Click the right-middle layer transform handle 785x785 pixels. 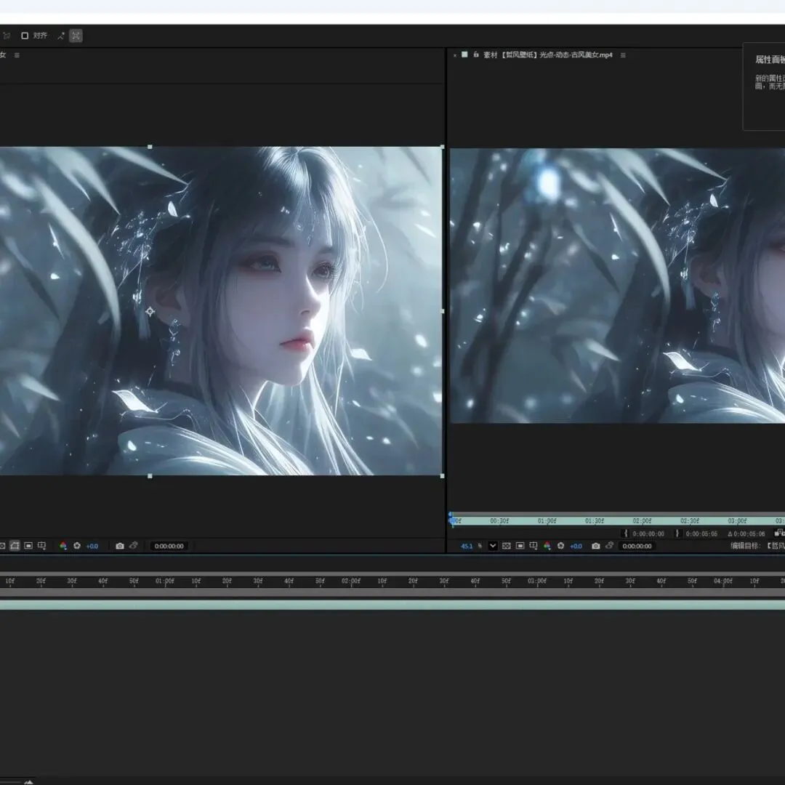pyautogui.click(x=443, y=311)
